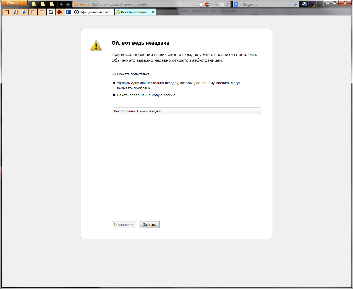Close the Восстановление session tab

coord(153,12)
